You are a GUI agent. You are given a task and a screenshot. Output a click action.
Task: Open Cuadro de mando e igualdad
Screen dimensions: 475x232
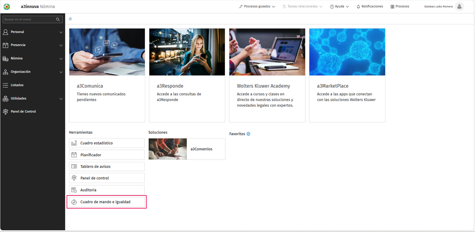click(107, 202)
